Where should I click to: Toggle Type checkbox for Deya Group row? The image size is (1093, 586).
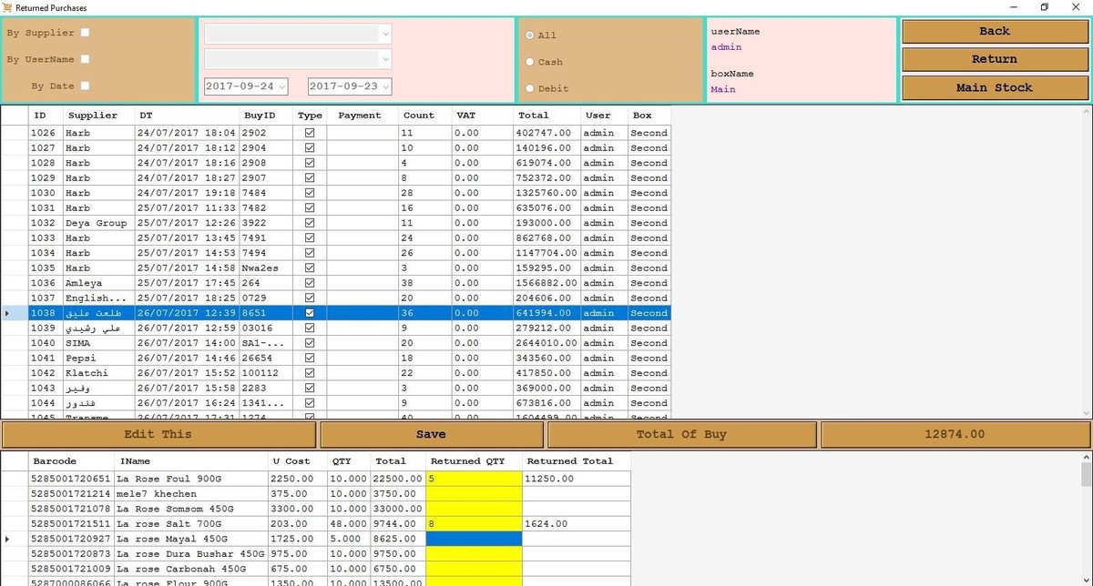[x=310, y=223]
